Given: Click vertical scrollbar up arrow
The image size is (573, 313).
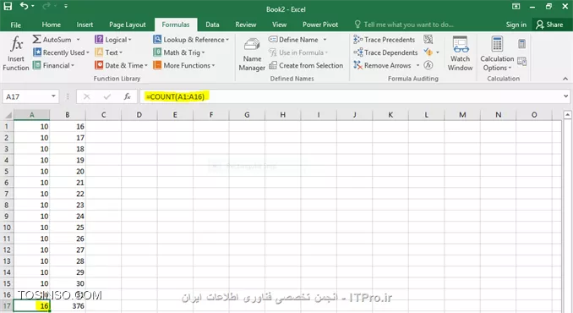Looking at the screenshot, I should tap(567, 115).
